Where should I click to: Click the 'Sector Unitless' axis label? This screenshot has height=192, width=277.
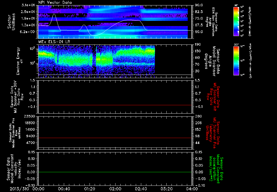(x=11, y=22)
